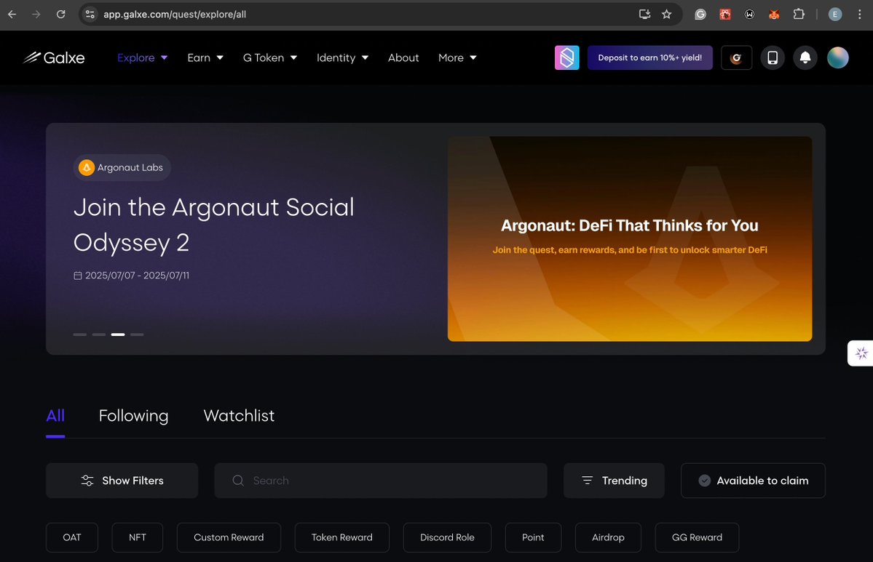This screenshot has width=873, height=562.
Task: Open the red browser extension icon
Action: pyautogui.click(x=725, y=15)
